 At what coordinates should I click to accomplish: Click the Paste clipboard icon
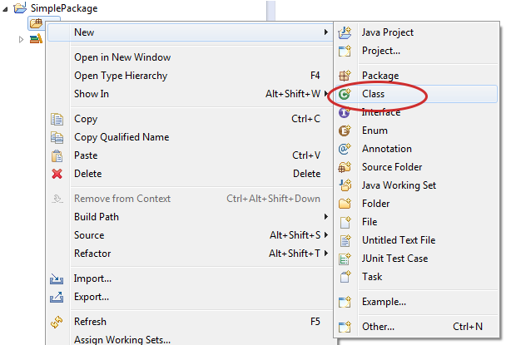pyautogui.click(x=57, y=155)
